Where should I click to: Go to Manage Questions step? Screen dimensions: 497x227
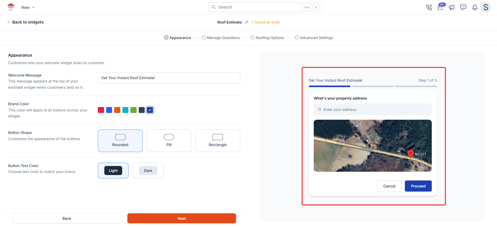221,38
